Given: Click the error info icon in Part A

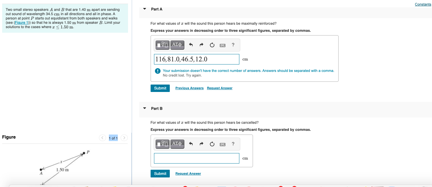Looking at the screenshot, I should [157, 71].
